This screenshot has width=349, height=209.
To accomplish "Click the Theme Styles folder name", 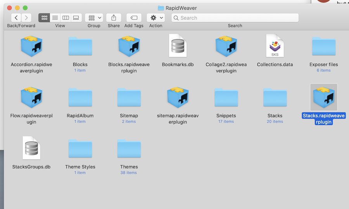I will pos(80,167).
